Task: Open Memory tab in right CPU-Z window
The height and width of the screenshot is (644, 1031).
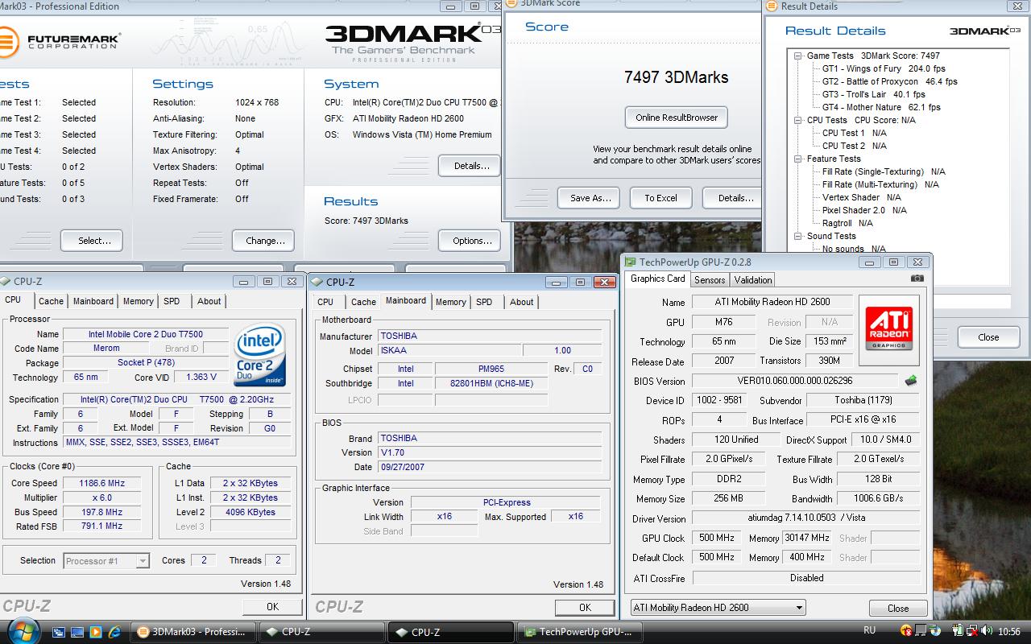Action: [x=450, y=302]
